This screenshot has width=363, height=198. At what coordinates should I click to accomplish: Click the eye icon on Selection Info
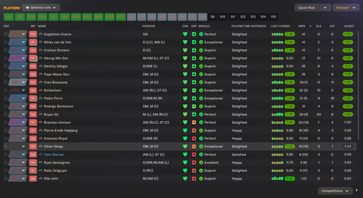tap(28, 8)
